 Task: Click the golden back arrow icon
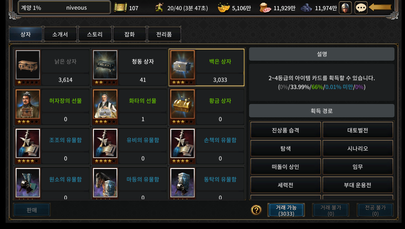[x=380, y=7]
